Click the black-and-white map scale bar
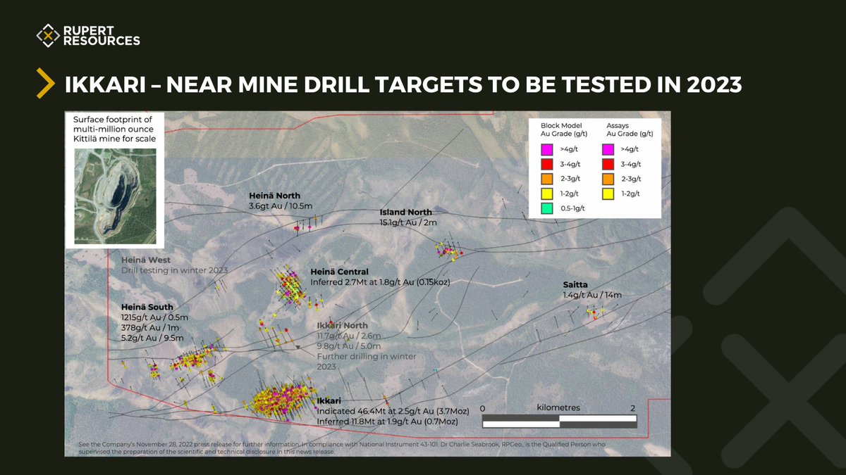 point(560,421)
